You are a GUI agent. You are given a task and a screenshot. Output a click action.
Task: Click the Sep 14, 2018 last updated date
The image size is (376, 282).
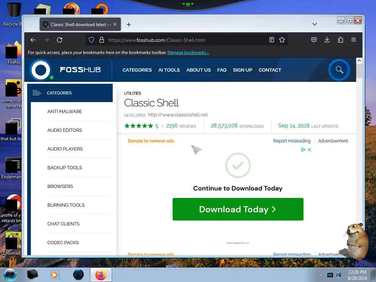click(x=294, y=126)
